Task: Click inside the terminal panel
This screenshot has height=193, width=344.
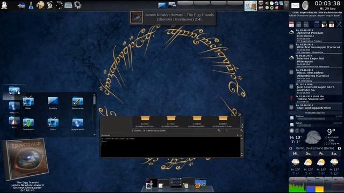Action: pyautogui.click(x=170, y=147)
